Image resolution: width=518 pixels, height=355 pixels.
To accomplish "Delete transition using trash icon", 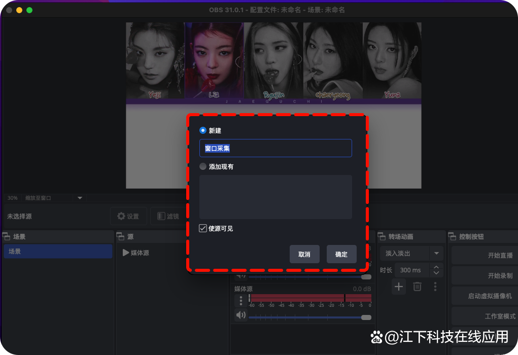I will 417,287.
